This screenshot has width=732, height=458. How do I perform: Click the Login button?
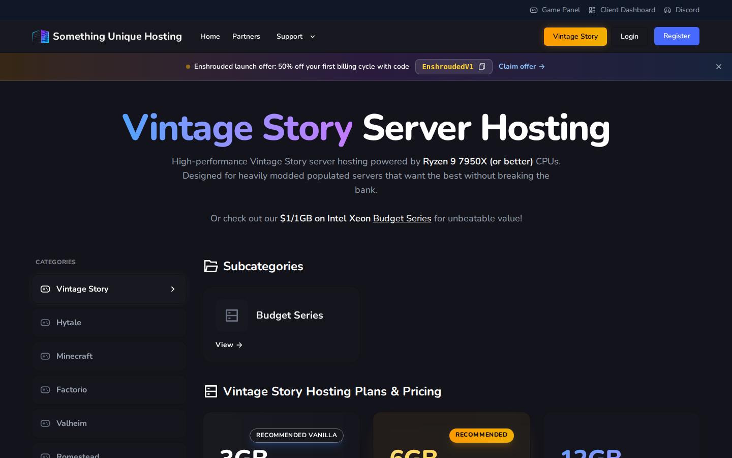click(x=629, y=37)
